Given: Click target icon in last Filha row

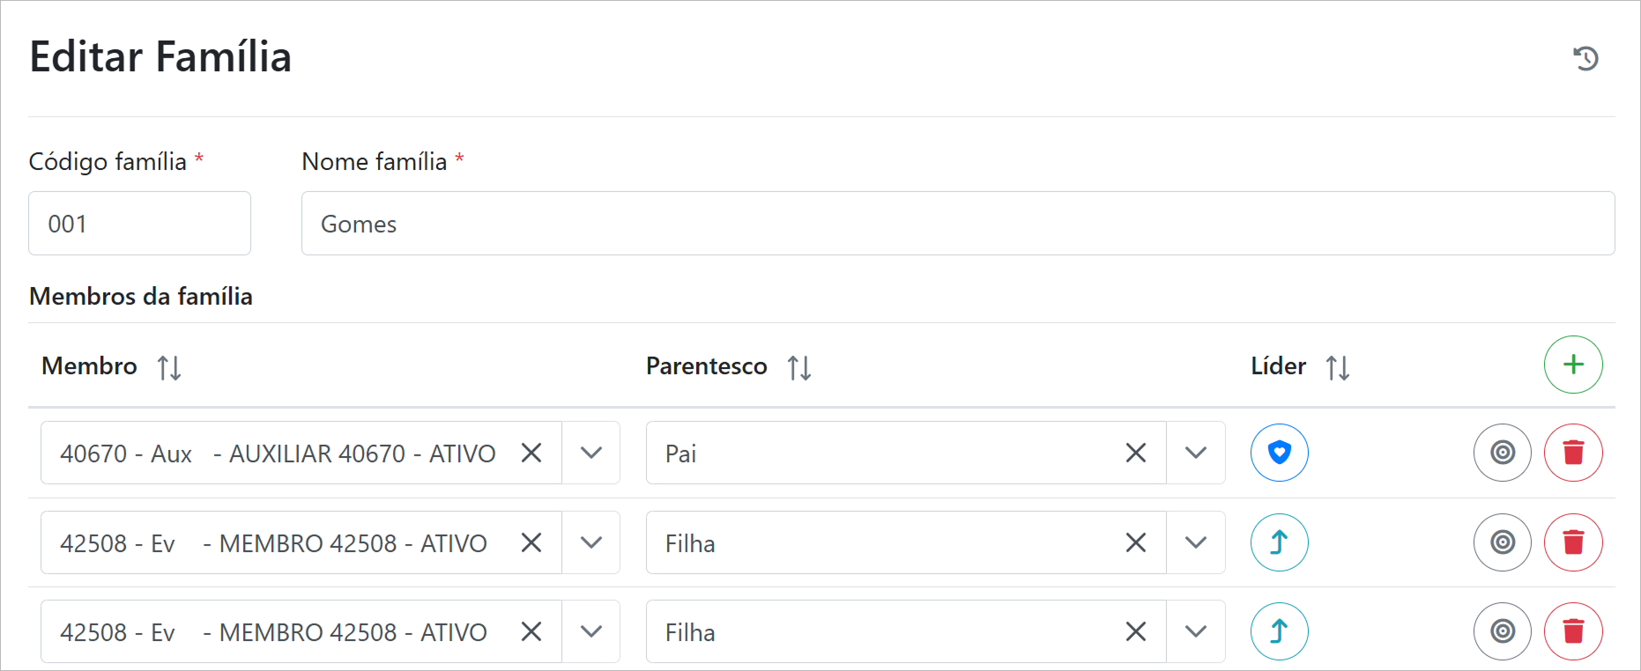Looking at the screenshot, I should coord(1503,631).
